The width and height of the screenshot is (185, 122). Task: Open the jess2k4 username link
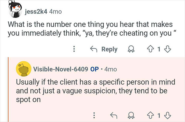point(36,11)
